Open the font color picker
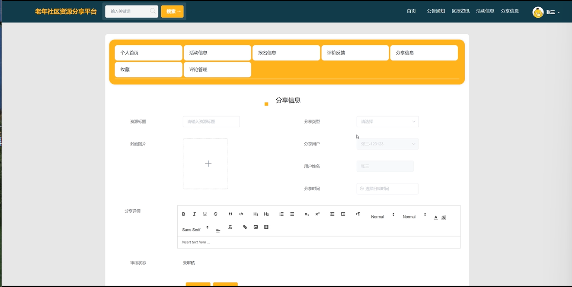 436,217
